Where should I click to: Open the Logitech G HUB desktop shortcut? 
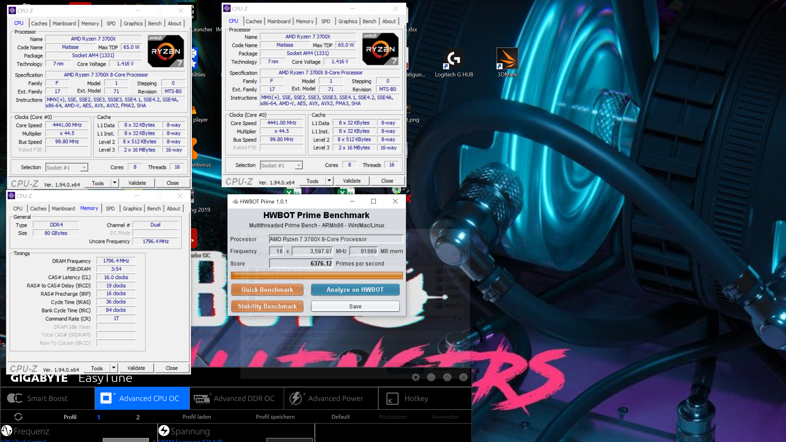coord(454,63)
